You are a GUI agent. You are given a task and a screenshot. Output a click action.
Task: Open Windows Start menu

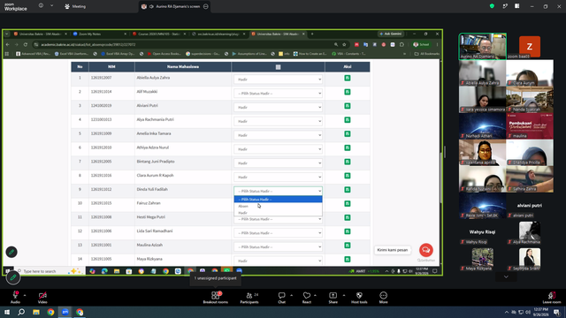(7, 312)
